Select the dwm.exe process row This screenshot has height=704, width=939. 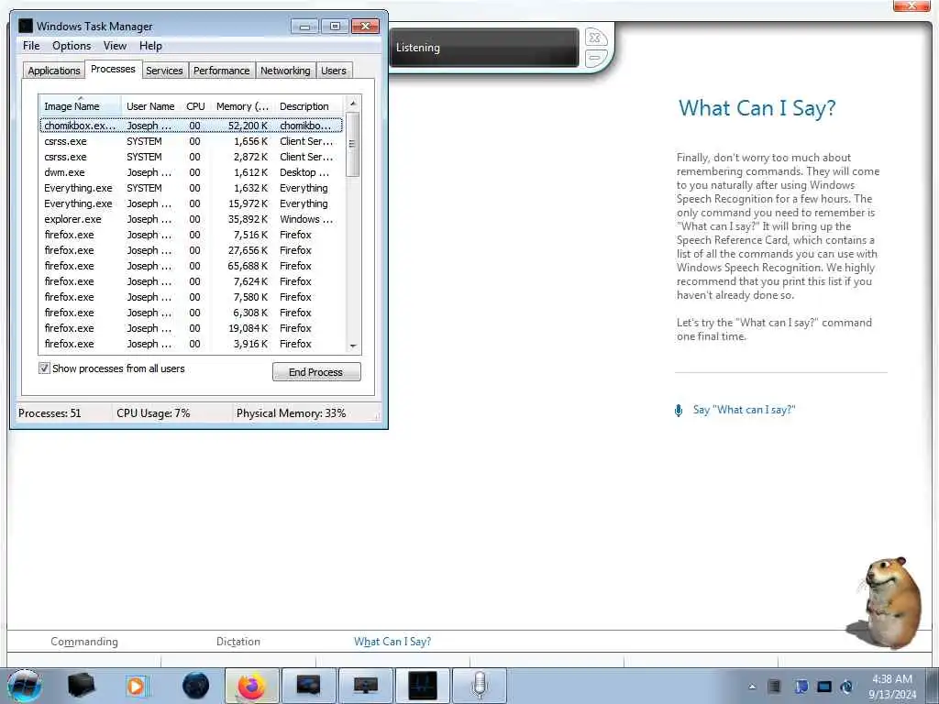(191, 172)
